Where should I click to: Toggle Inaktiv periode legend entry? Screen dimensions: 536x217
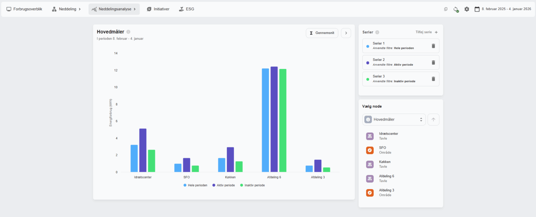tap(252, 185)
